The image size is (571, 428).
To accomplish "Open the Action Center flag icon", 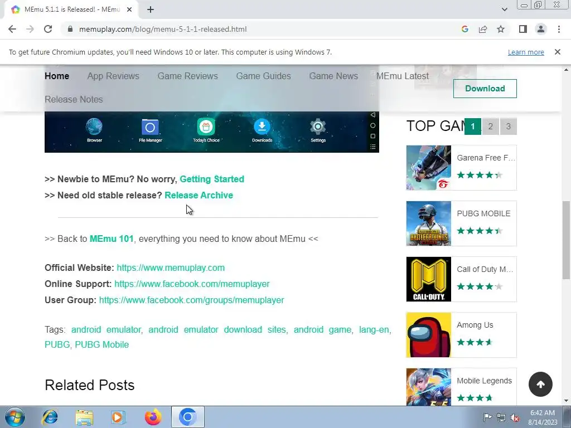I will [x=487, y=417].
